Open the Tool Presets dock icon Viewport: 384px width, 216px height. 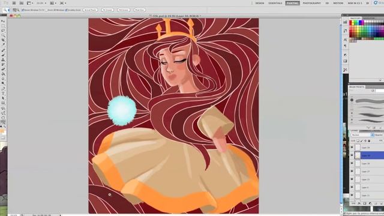tap(345, 70)
